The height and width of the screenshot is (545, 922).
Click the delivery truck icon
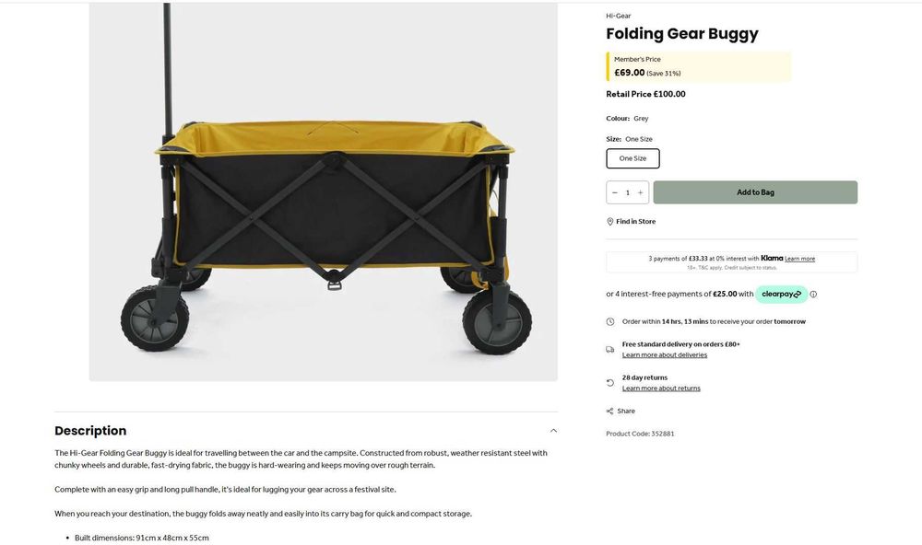610,350
